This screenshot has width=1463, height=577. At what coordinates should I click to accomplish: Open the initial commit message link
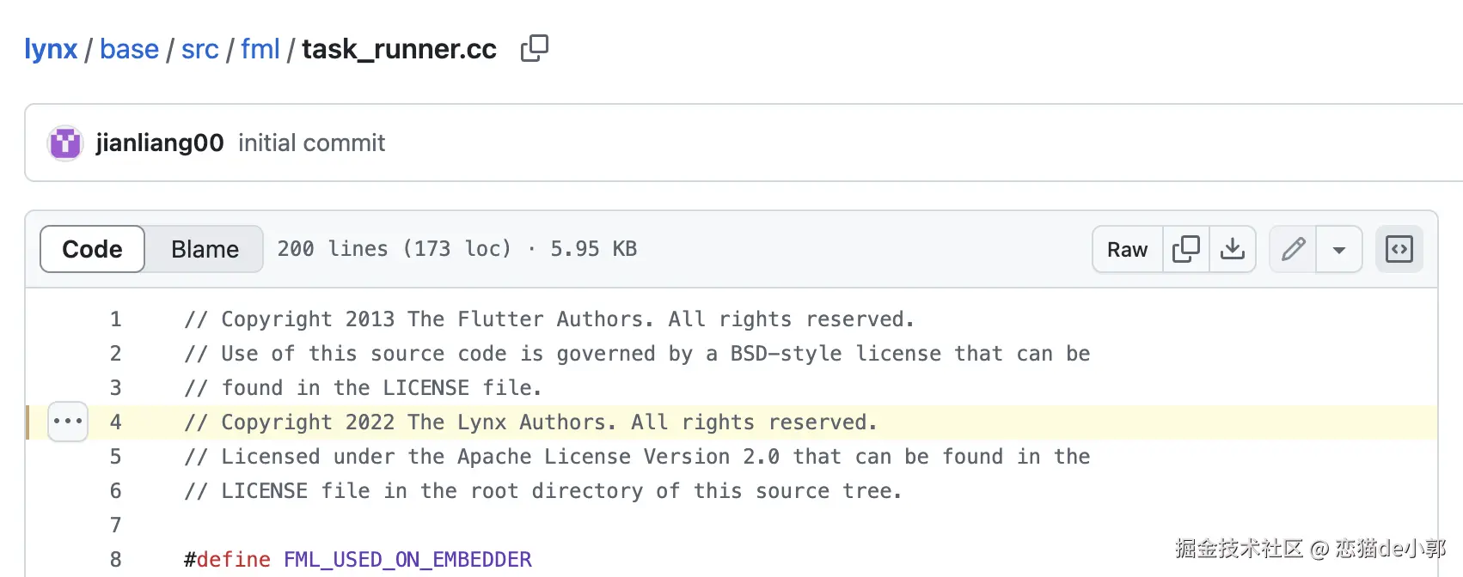tap(311, 143)
